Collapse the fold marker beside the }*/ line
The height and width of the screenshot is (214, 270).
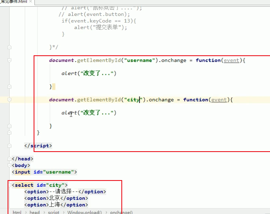[x=10, y=47]
